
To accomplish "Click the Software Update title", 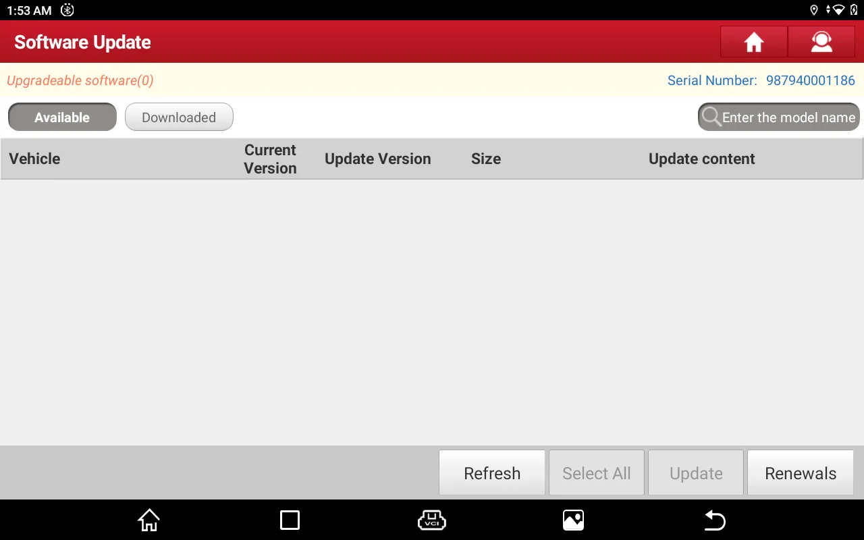I will point(82,43).
